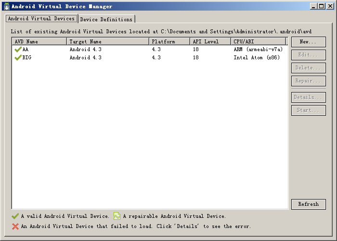The image size is (337, 241).
Task: Create a new AVD with New... button
Action: (309, 42)
